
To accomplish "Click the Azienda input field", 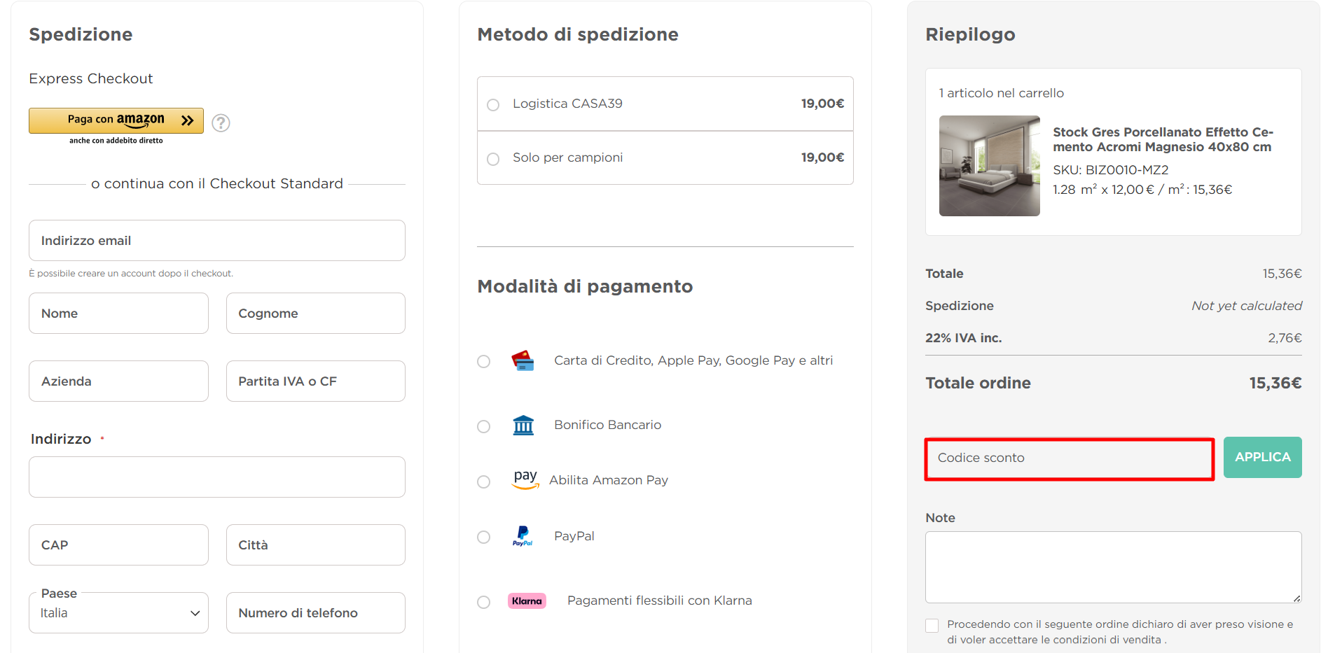I will 118,381.
